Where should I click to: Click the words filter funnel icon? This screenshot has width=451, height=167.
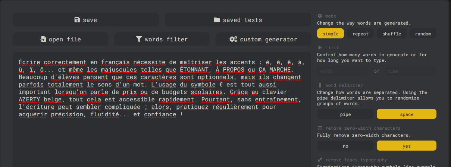pos(139,39)
